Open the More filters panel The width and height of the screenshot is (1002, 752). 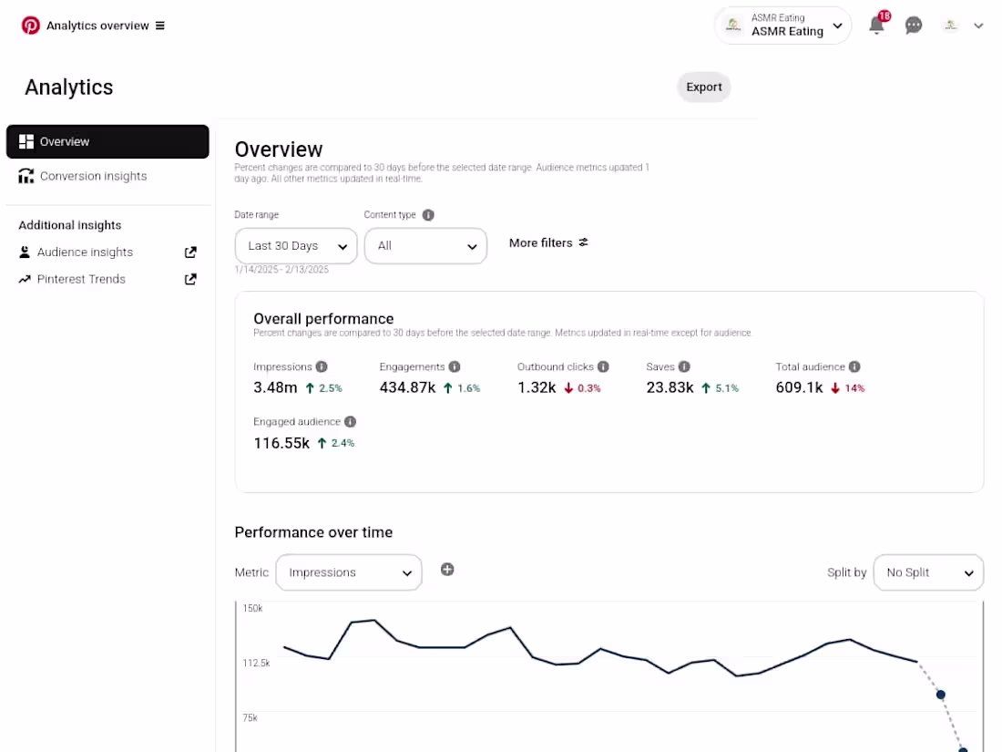point(548,242)
